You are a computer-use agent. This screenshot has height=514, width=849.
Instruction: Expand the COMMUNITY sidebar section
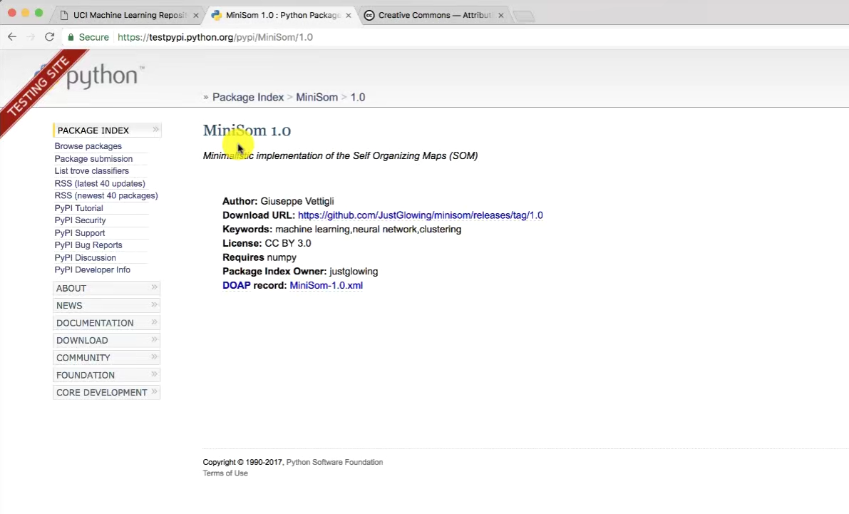coord(106,358)
